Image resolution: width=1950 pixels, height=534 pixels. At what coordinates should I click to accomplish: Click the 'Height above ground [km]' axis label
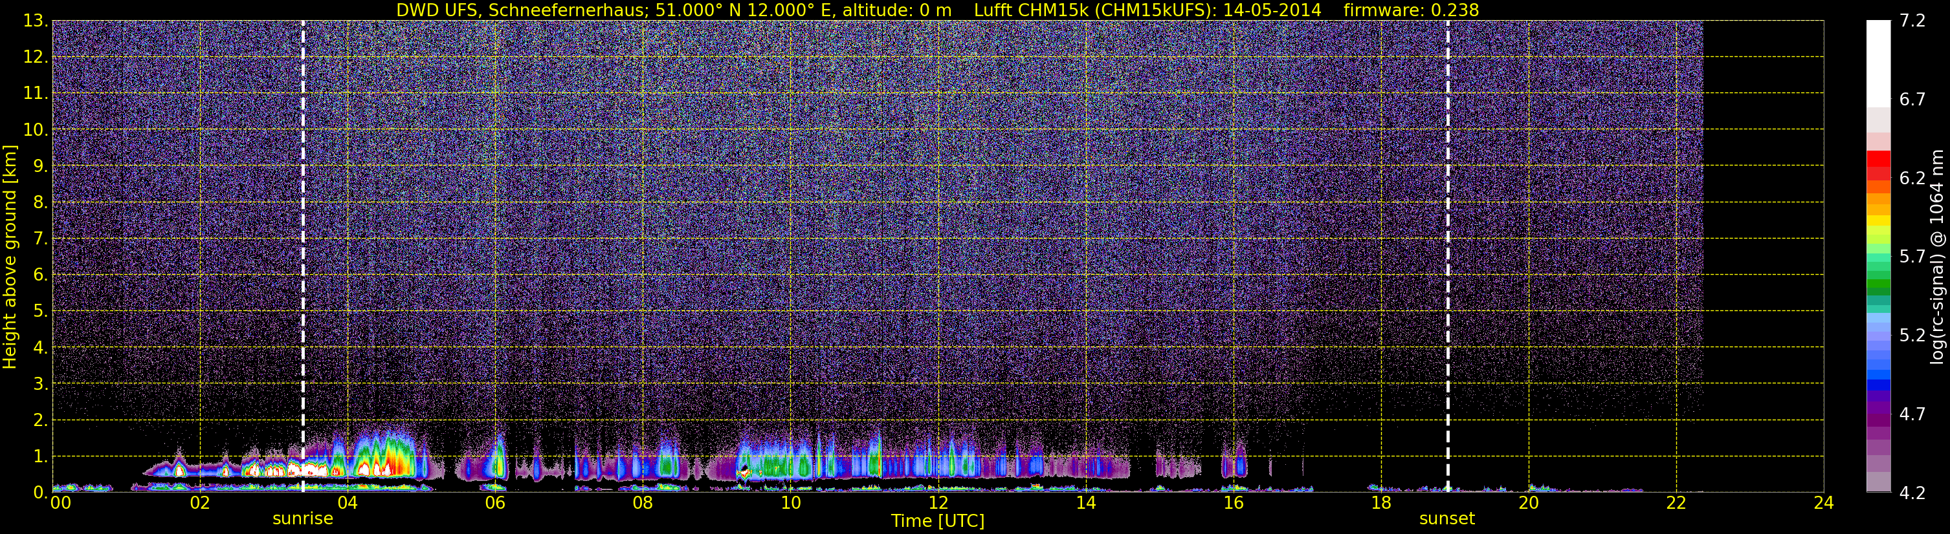click(10, 257)
